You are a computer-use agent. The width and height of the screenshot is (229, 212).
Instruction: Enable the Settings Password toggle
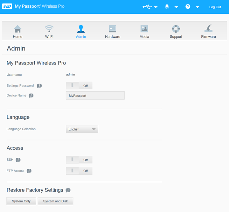click(x=79, y=86)
